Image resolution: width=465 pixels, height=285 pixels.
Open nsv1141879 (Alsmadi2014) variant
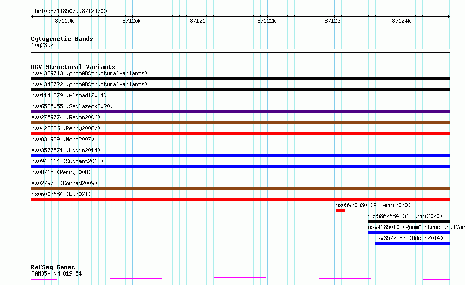coord(69,95)
